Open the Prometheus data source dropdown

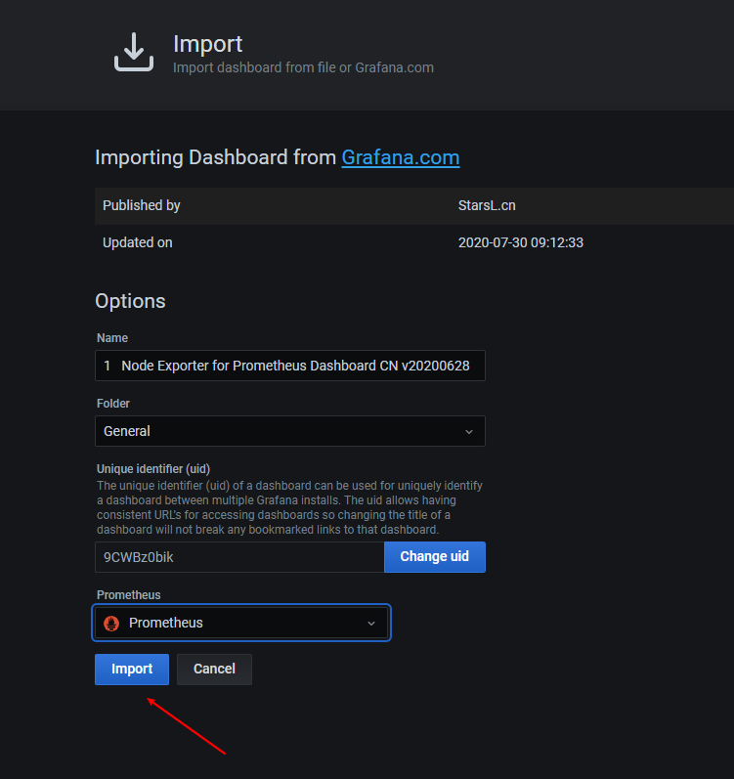coord(241,623)
